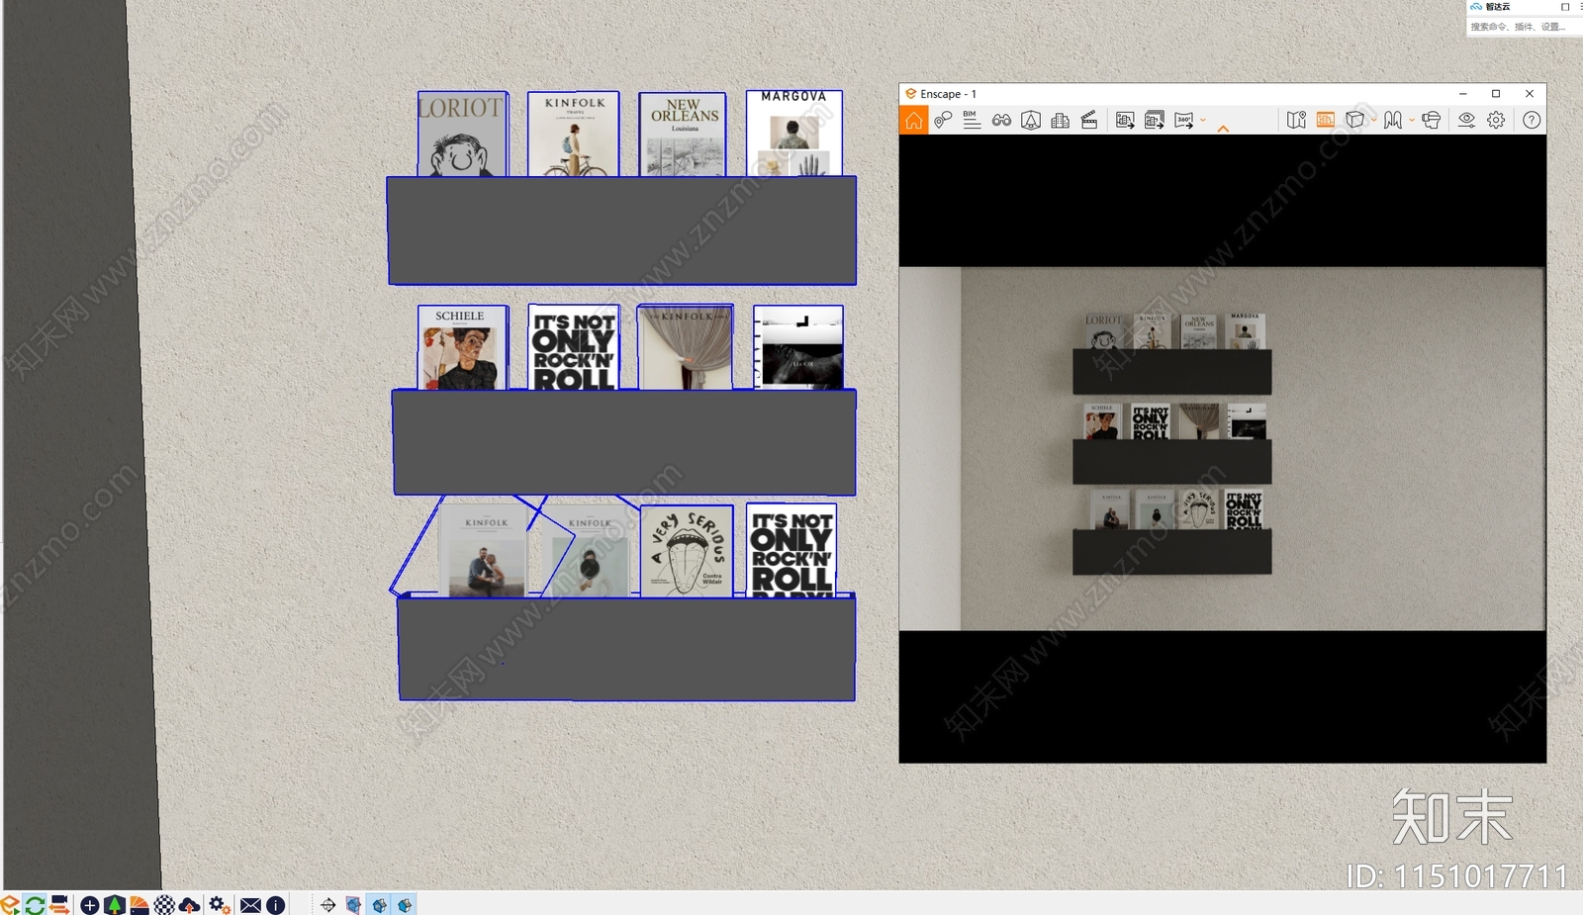The height and width of the screenshot is (915, 1583).
Task: Click Synchronize Views camera icon in bottom toolbar
Action: click(59, 904)
